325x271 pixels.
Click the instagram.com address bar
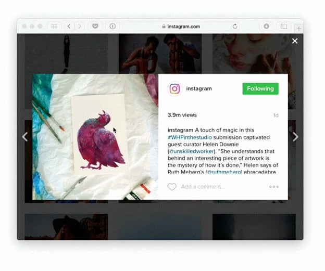pyautogui.click(x=181, y=26)
